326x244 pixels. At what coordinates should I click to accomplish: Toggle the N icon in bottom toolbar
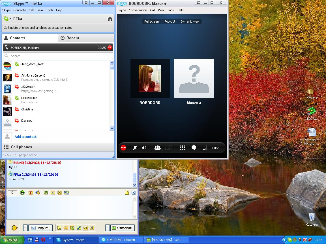coord(92,228)
